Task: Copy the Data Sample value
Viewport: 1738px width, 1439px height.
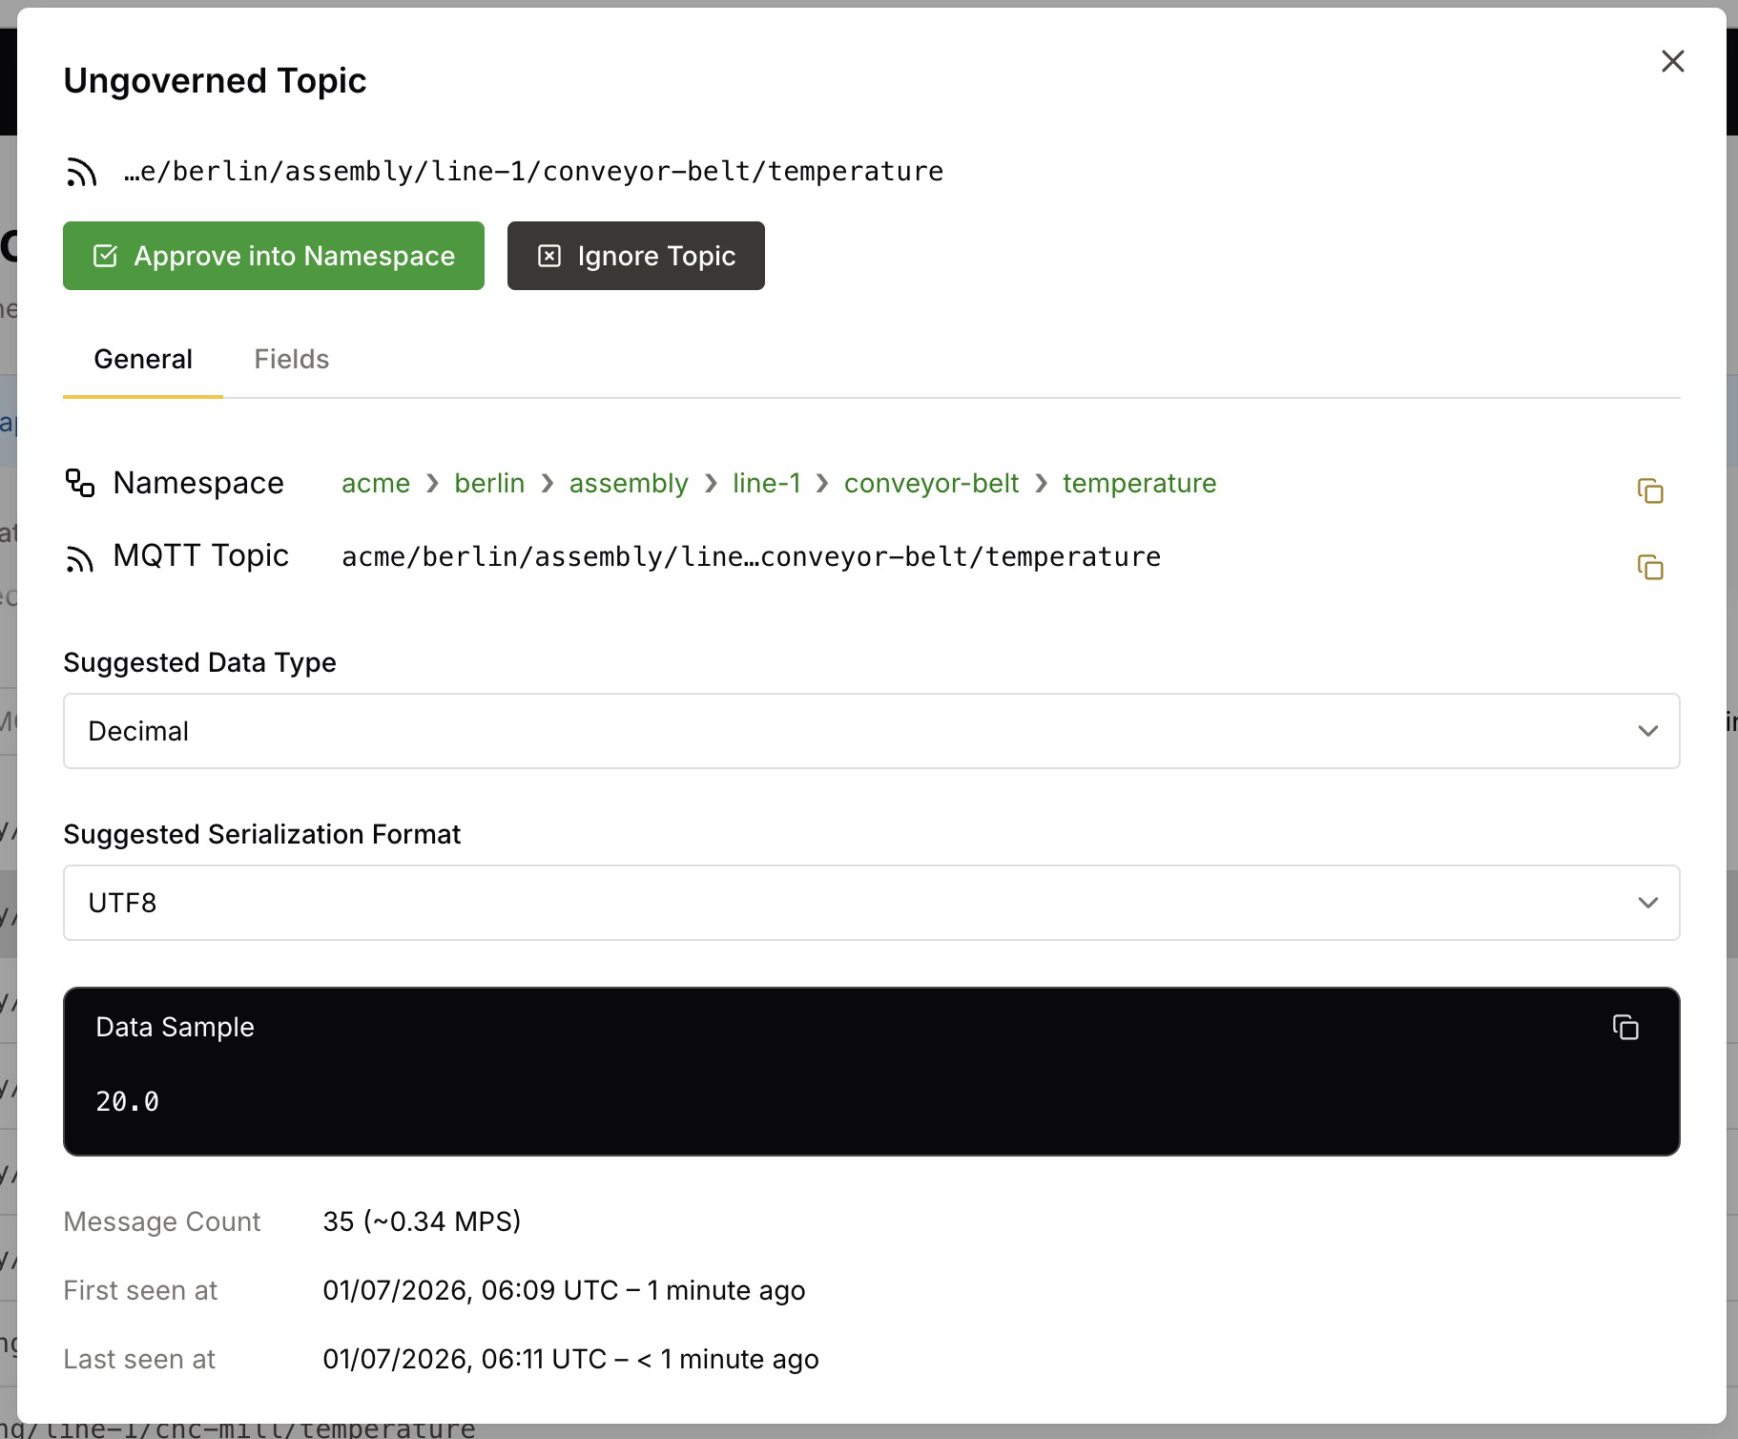Action: (1625, 1027)
